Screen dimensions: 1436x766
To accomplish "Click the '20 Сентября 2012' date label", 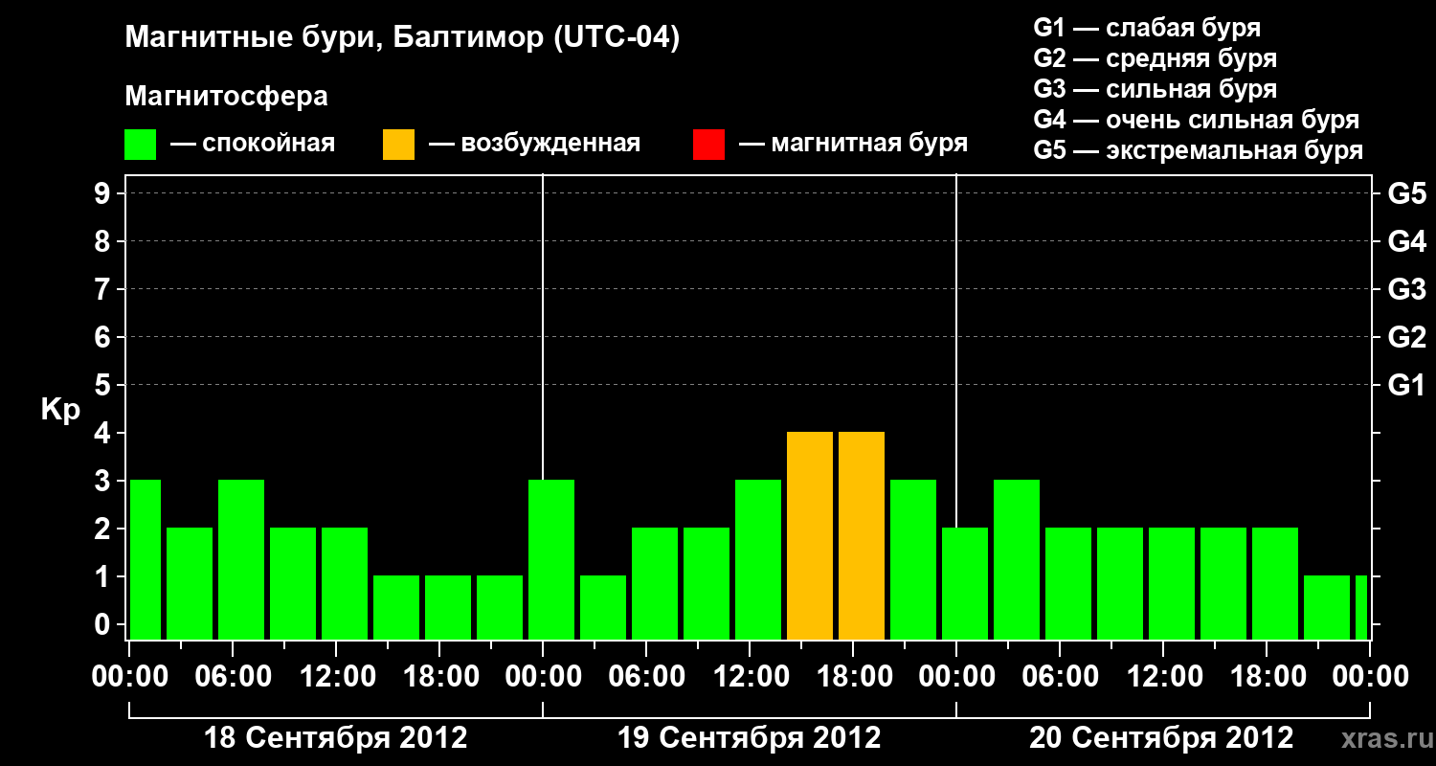I will [1161, 738].
